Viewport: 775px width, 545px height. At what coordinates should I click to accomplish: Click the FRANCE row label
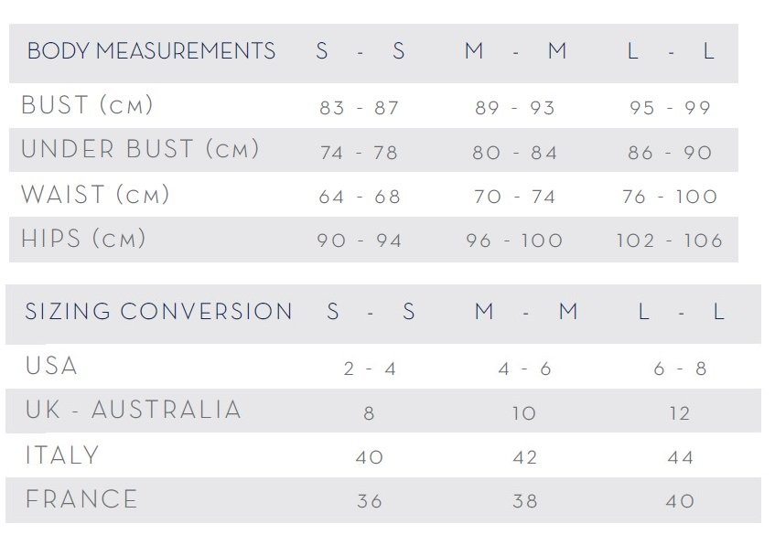[x=81, y=498]
